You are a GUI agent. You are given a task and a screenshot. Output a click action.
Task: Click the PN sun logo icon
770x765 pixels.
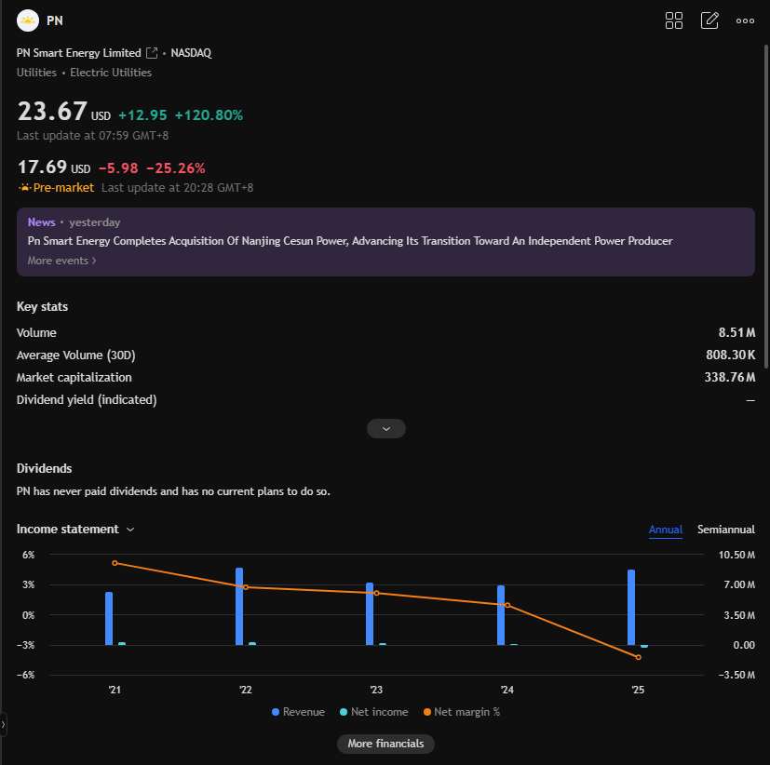click(x=28, y=20)
